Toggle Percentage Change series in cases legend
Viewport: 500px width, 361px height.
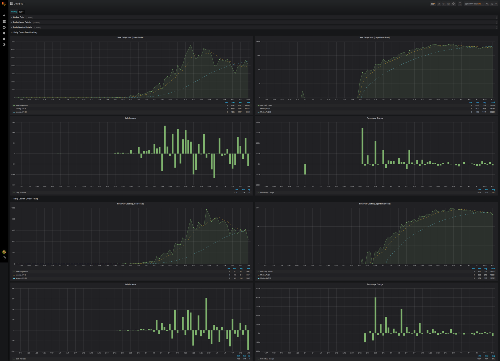coord(267,193)
